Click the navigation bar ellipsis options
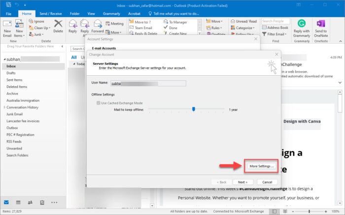The height and width of the screenshot is (215, 345). coord(54,203)
